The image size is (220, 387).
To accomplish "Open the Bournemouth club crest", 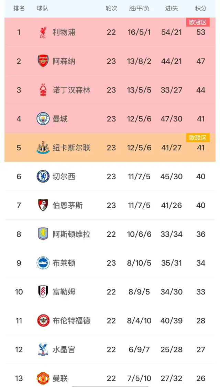I will pos(43,205).
